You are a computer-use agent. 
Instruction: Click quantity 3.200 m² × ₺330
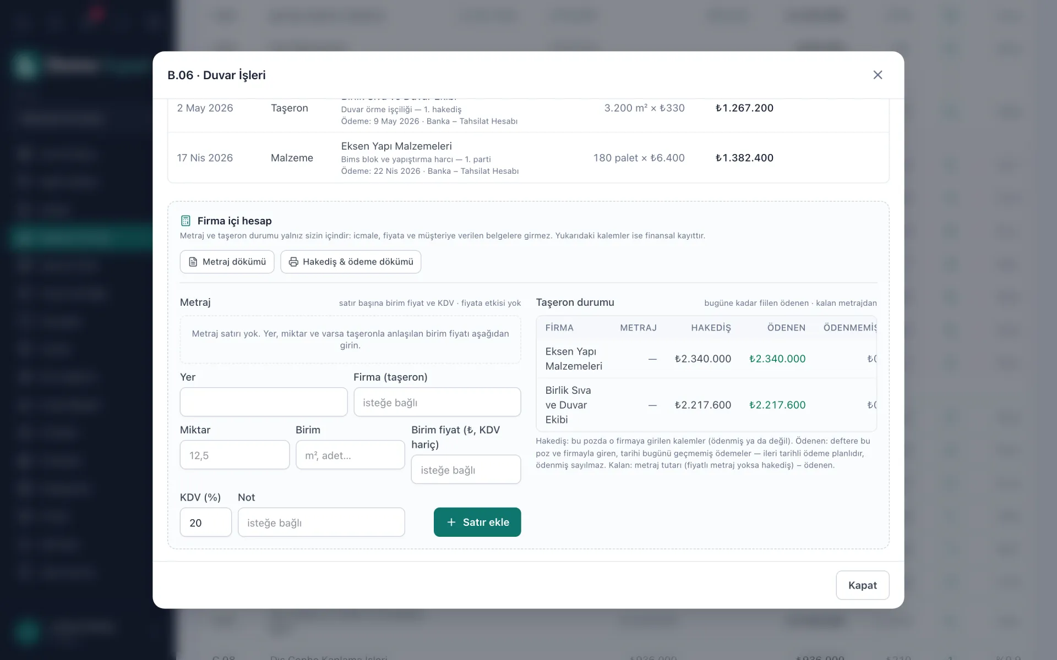point(644,108)
